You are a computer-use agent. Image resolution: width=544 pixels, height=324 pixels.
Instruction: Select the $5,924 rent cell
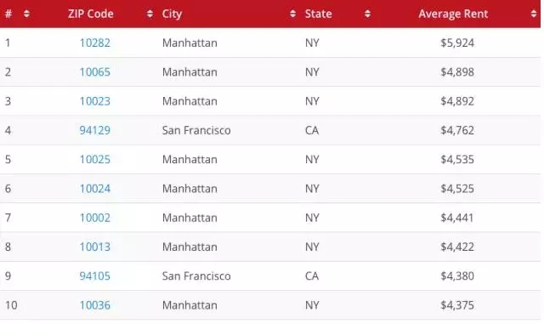[x=457, y=43]
